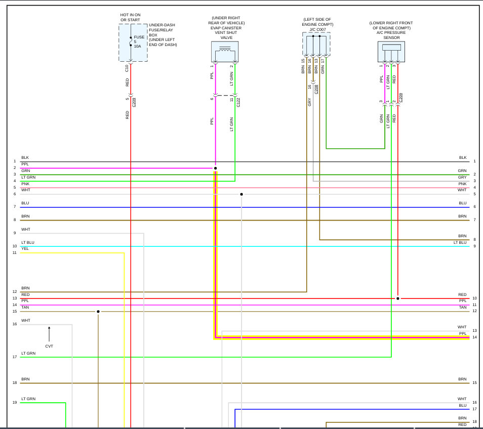483x429 pixels.
Task: Select the '(LOWER RIGHT FRONT OF ENGINE COMPT)' note
Action: (x=391, y=25)
